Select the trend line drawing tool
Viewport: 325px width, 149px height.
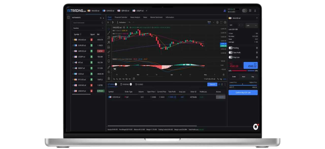pyautogui.click(x=109, y=33)
